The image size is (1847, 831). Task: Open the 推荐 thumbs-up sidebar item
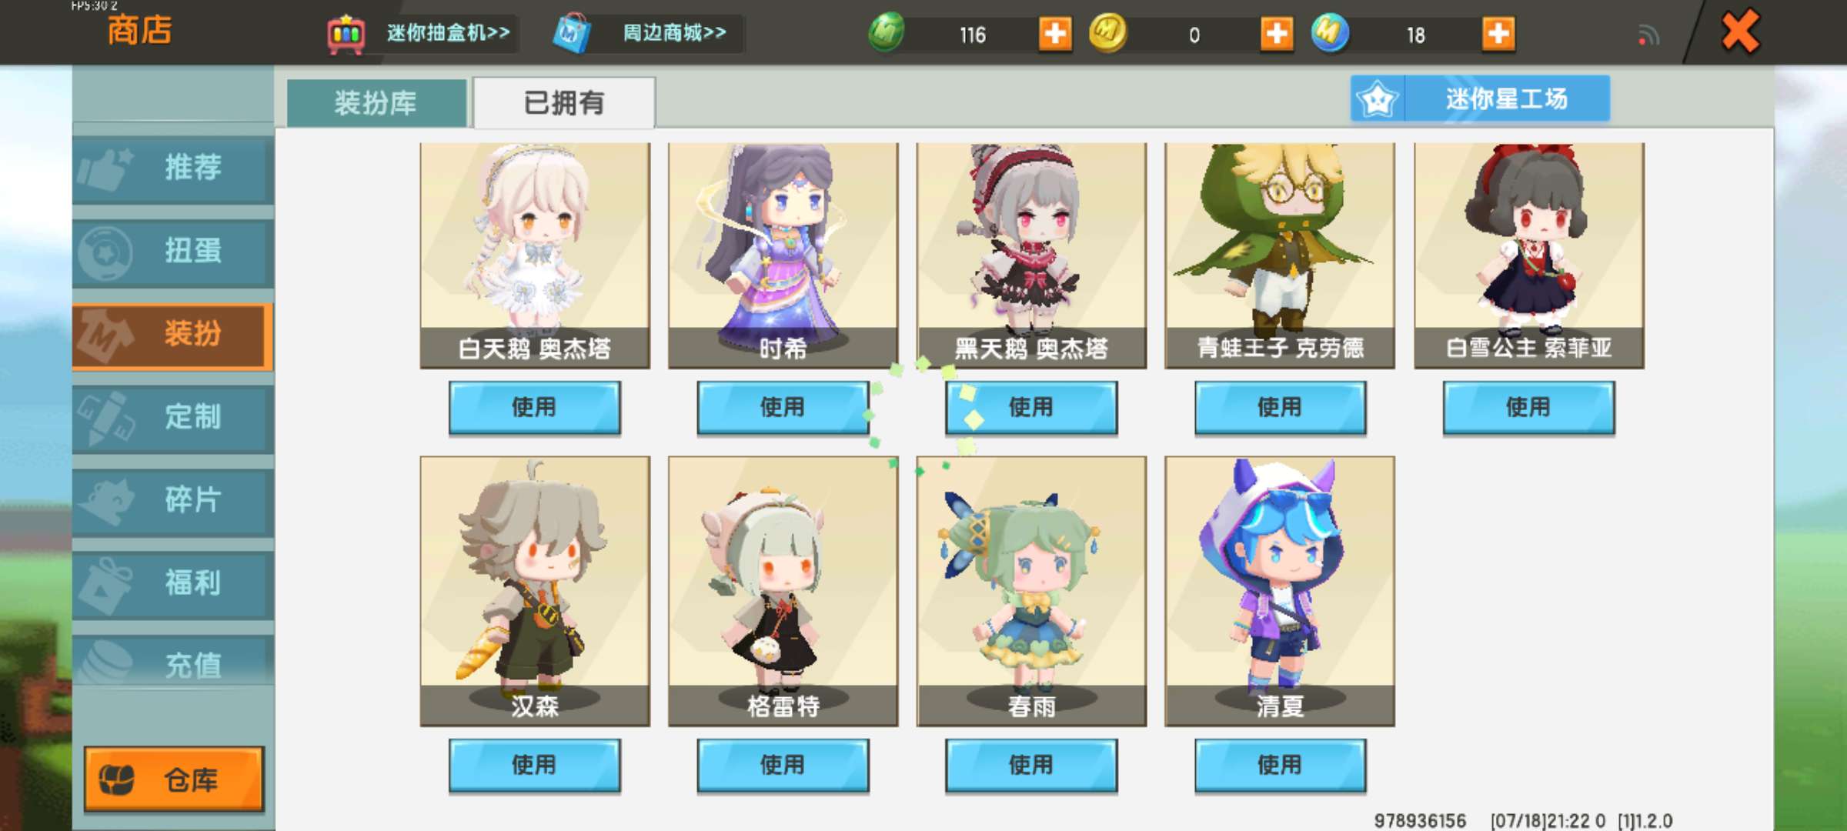[x=173, y=169]
